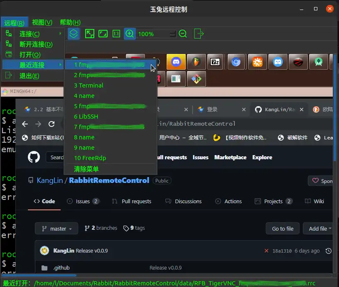Click the browser reload icon
Screen dimensions: 339x287
tap(52, 124)
